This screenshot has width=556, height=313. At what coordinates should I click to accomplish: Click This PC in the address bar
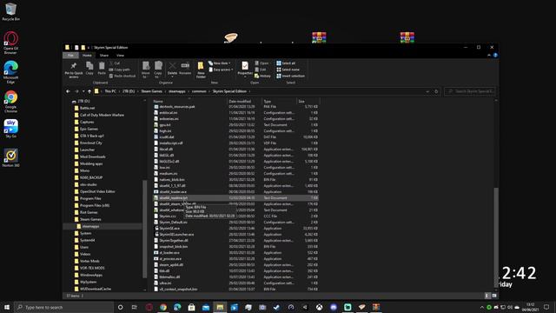(x=110, y=91)
